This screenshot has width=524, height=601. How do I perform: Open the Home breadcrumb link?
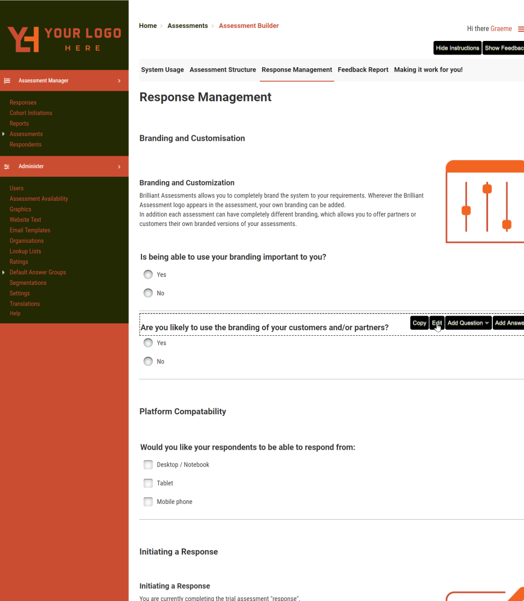(147, 25)
